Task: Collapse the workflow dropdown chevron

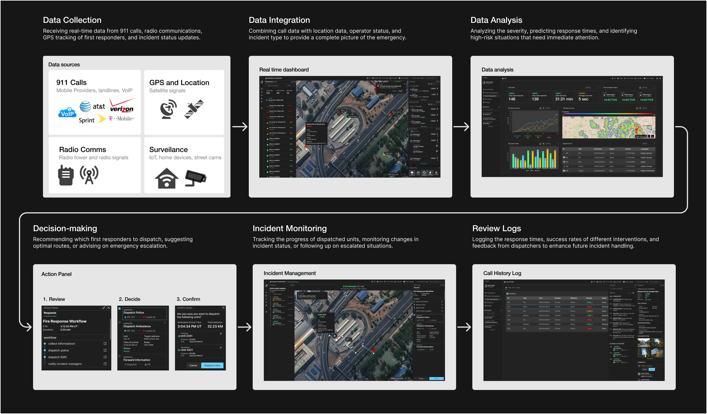Action: 105,337
